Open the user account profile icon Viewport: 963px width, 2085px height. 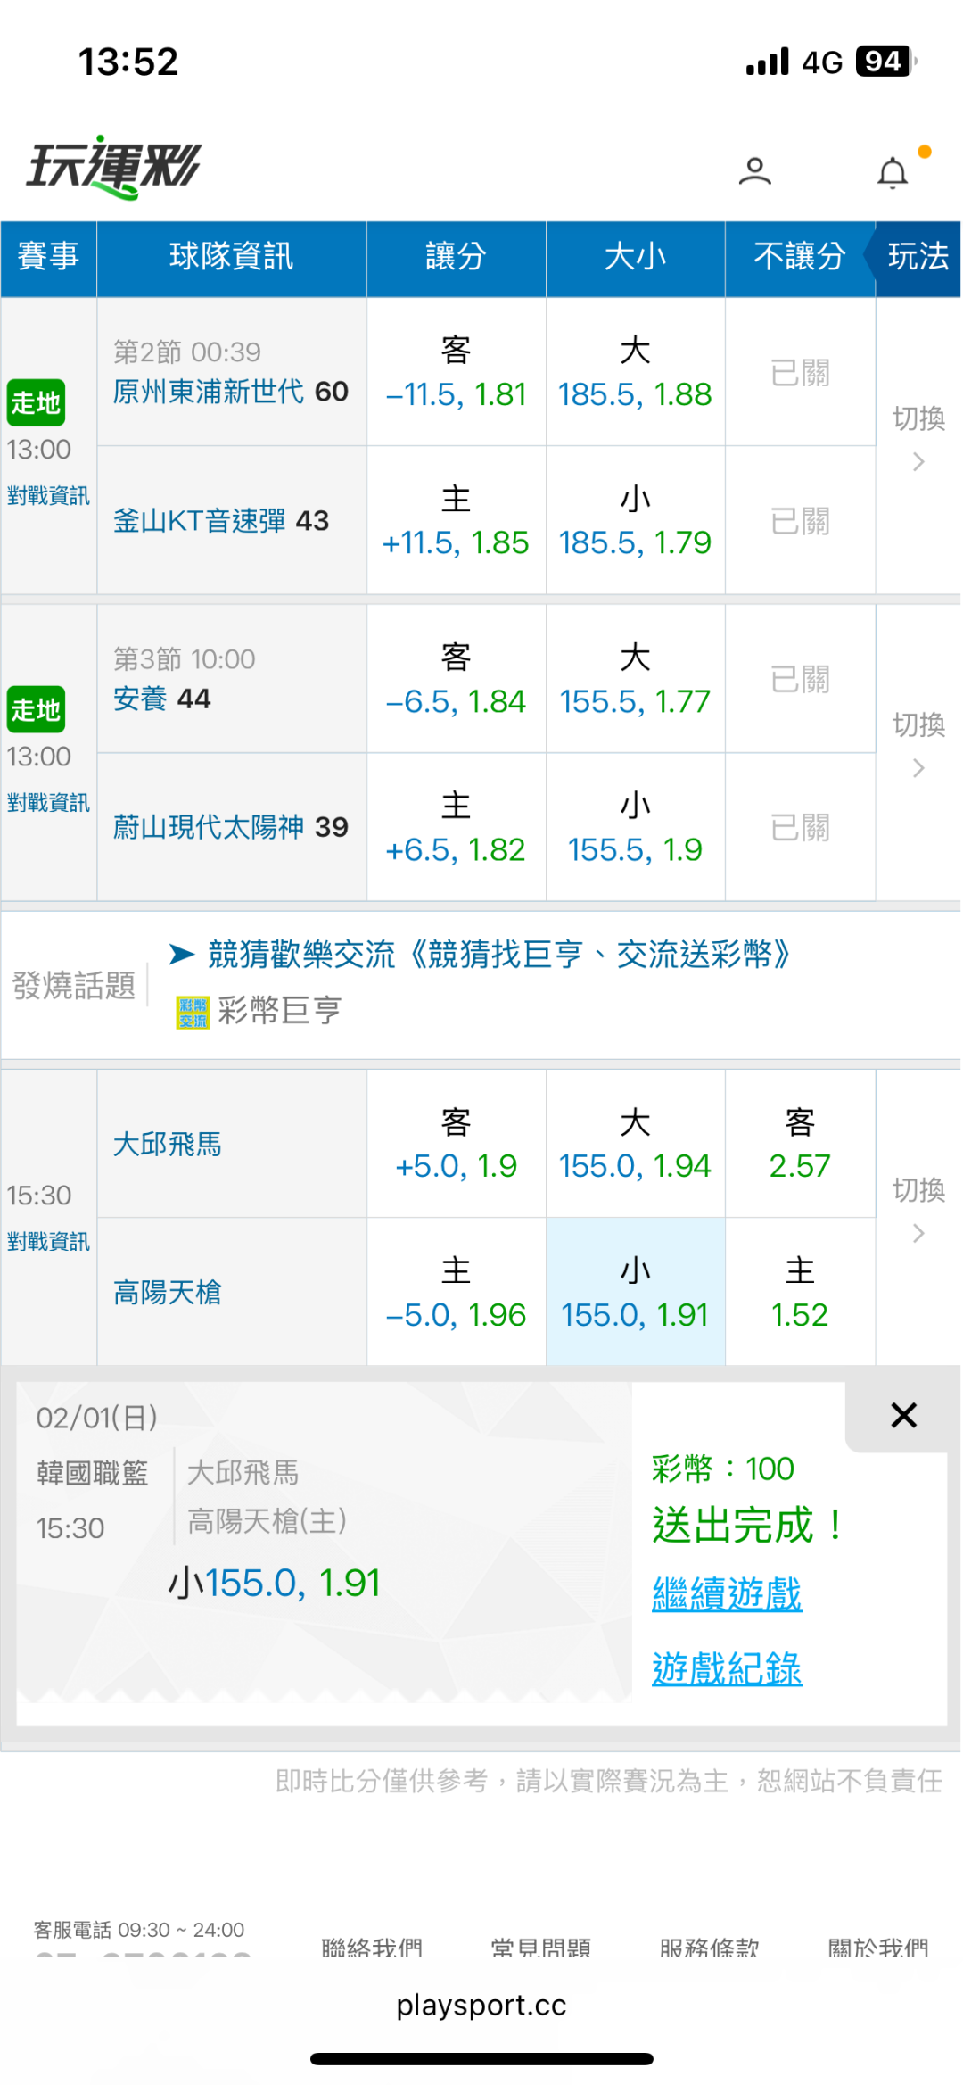(x=754, y=170)
